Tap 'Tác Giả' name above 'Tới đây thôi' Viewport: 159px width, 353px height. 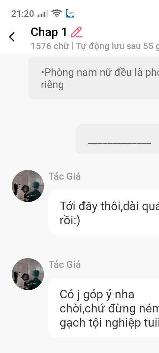tap(65, 176)
